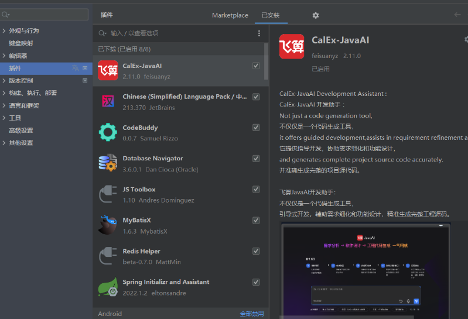
Task: Click the Spring Initializr leaf icon
Action: coord(108,287)
